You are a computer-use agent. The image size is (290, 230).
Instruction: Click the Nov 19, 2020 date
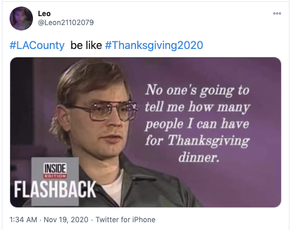pos(66,220)
